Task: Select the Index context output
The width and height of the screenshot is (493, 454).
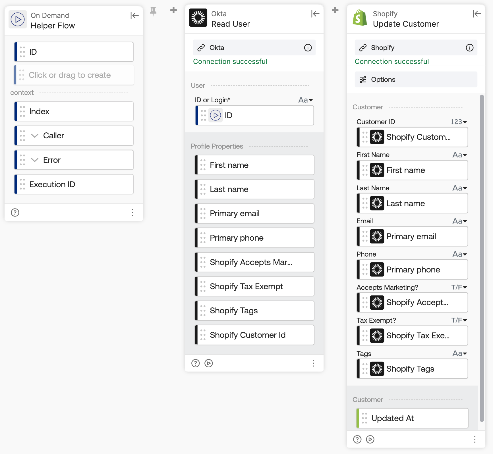Action: pos(74,111)
